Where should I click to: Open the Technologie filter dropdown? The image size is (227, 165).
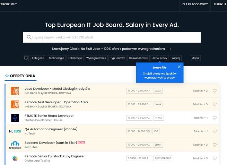pos(56,58)
